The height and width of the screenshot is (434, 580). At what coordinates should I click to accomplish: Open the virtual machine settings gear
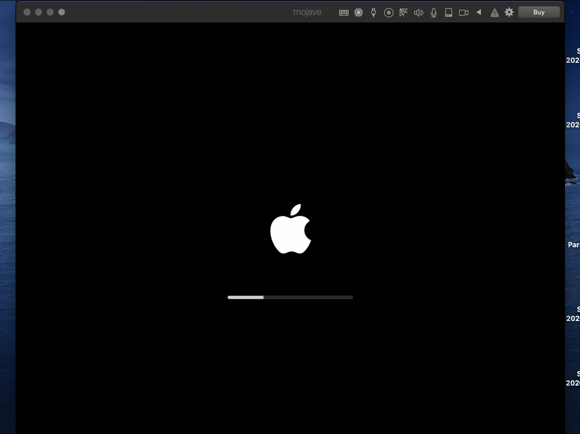[509, 12]
